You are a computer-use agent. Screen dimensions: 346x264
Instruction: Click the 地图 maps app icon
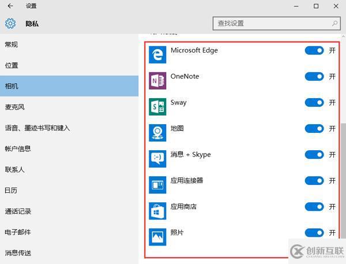point(157,133)
